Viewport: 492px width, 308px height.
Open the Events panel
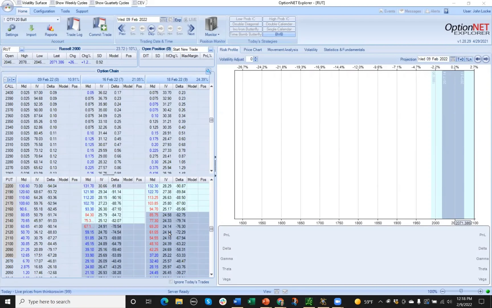pyautogui.click(x=387, y=11)
